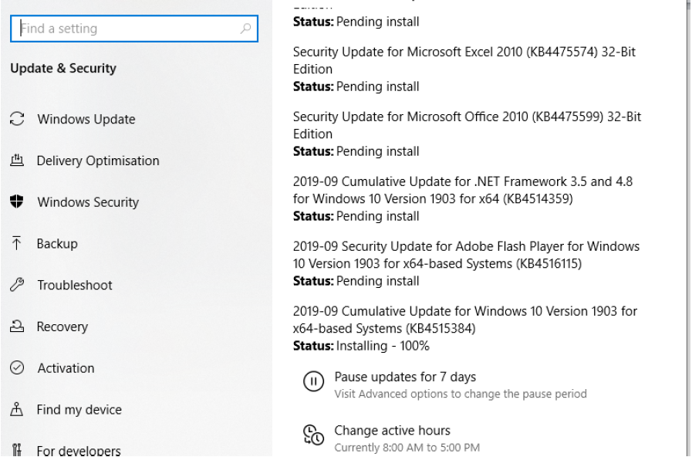Go to Delivery Optimisation settings
This screenshot has width=692, height=457.
point(97,161)
